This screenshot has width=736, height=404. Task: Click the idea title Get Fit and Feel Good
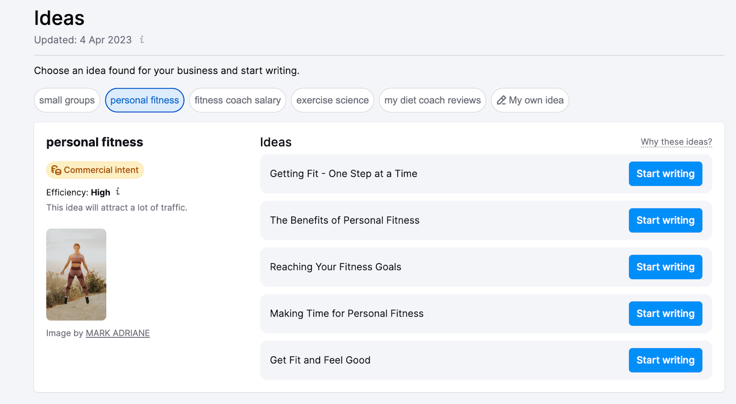320,360
